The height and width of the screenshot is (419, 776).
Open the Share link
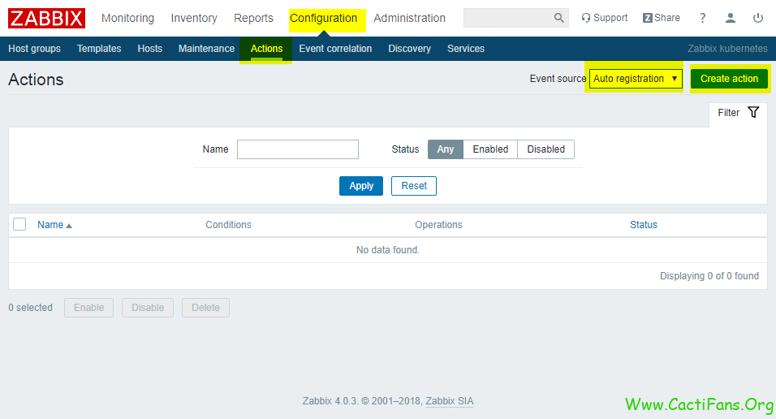[662, 18]
